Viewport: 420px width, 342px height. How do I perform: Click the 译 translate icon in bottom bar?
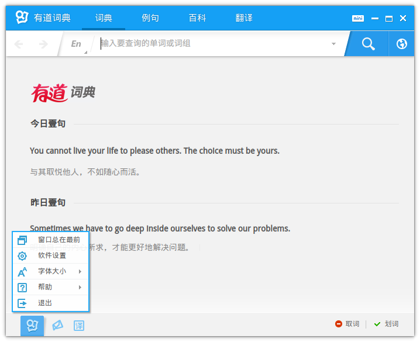[x=79, y=326]
